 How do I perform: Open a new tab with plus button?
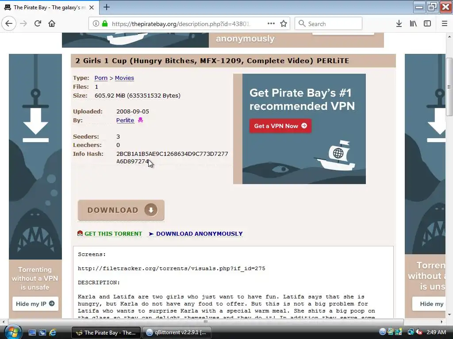107,7
